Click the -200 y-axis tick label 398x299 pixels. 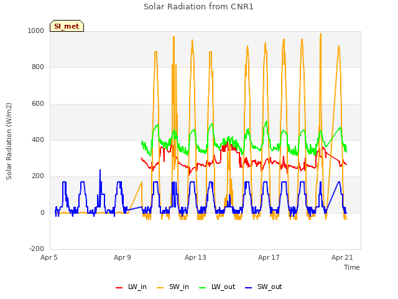(37, 249)
